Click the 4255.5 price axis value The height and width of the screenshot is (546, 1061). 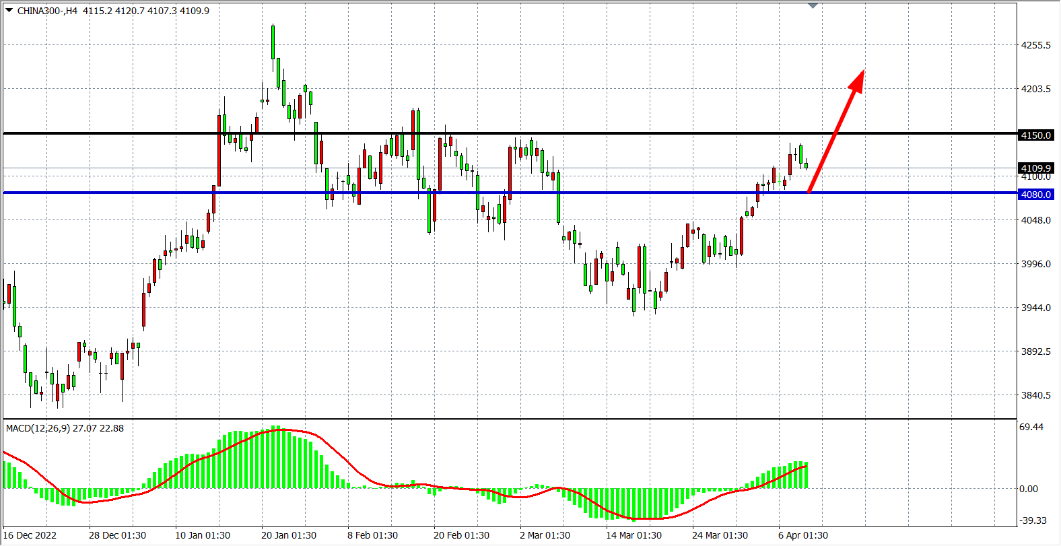coord(1035,45)
